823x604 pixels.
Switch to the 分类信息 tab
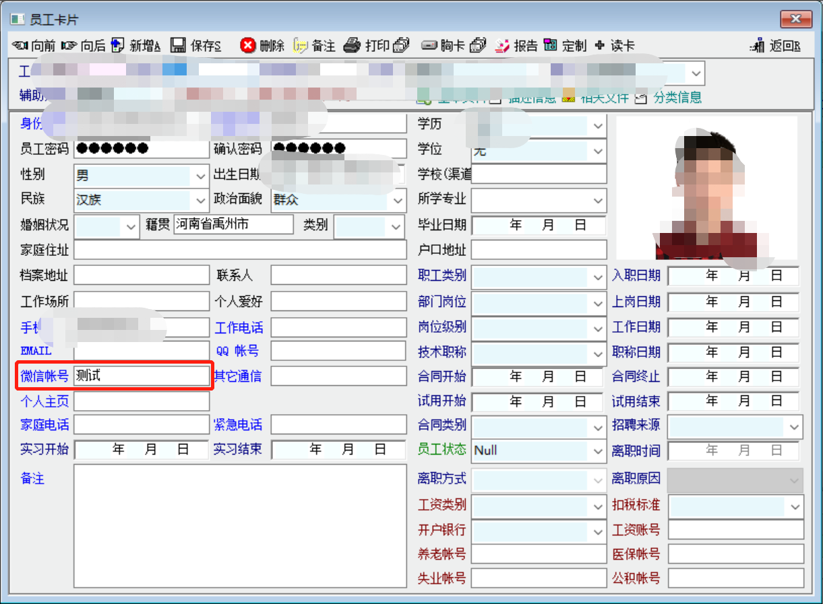[668, 98]
